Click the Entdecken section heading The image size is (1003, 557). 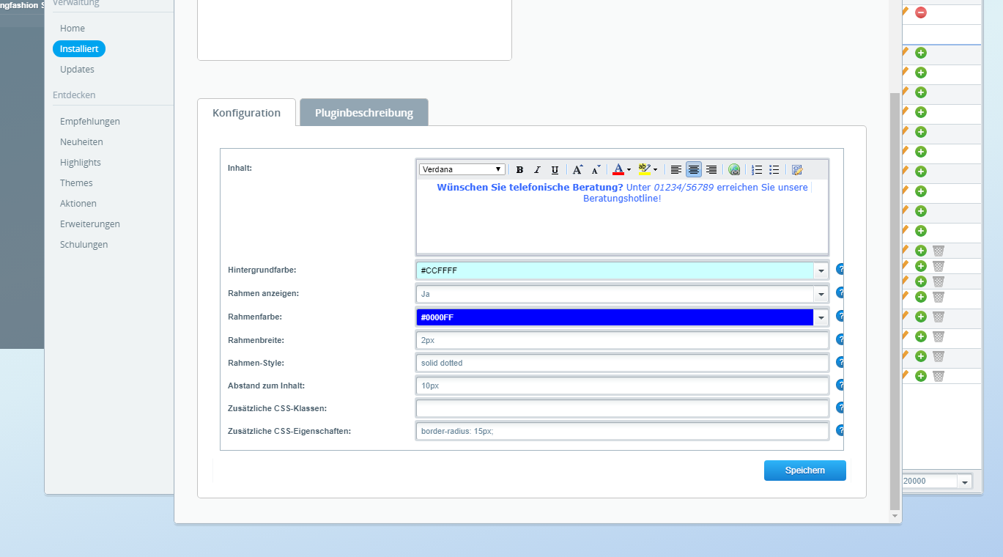tap(74, 95)
